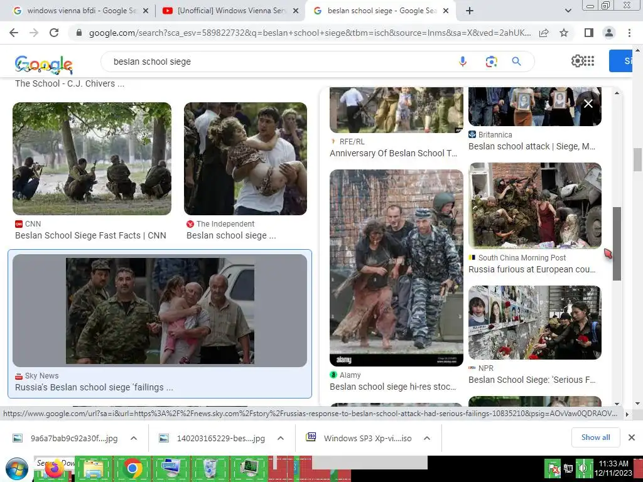Click the preview panel scrollbar thumb
Screen dimensions: 643x482
617,244
